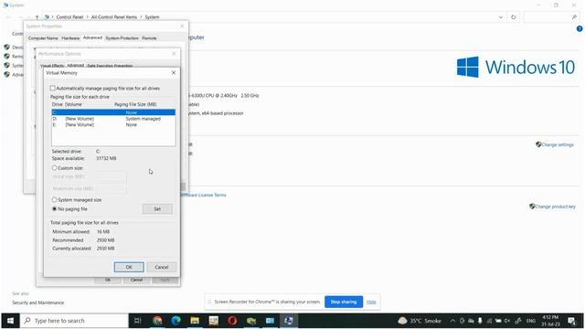Show hidden tray icons chevron
The image size is (585, 329).
[452, 321]
